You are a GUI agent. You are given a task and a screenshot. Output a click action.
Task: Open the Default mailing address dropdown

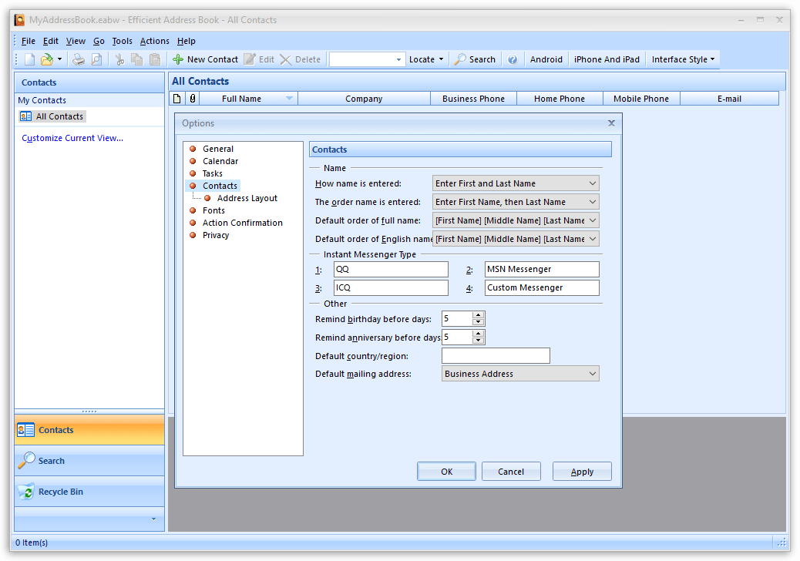[x=593, y=373]
